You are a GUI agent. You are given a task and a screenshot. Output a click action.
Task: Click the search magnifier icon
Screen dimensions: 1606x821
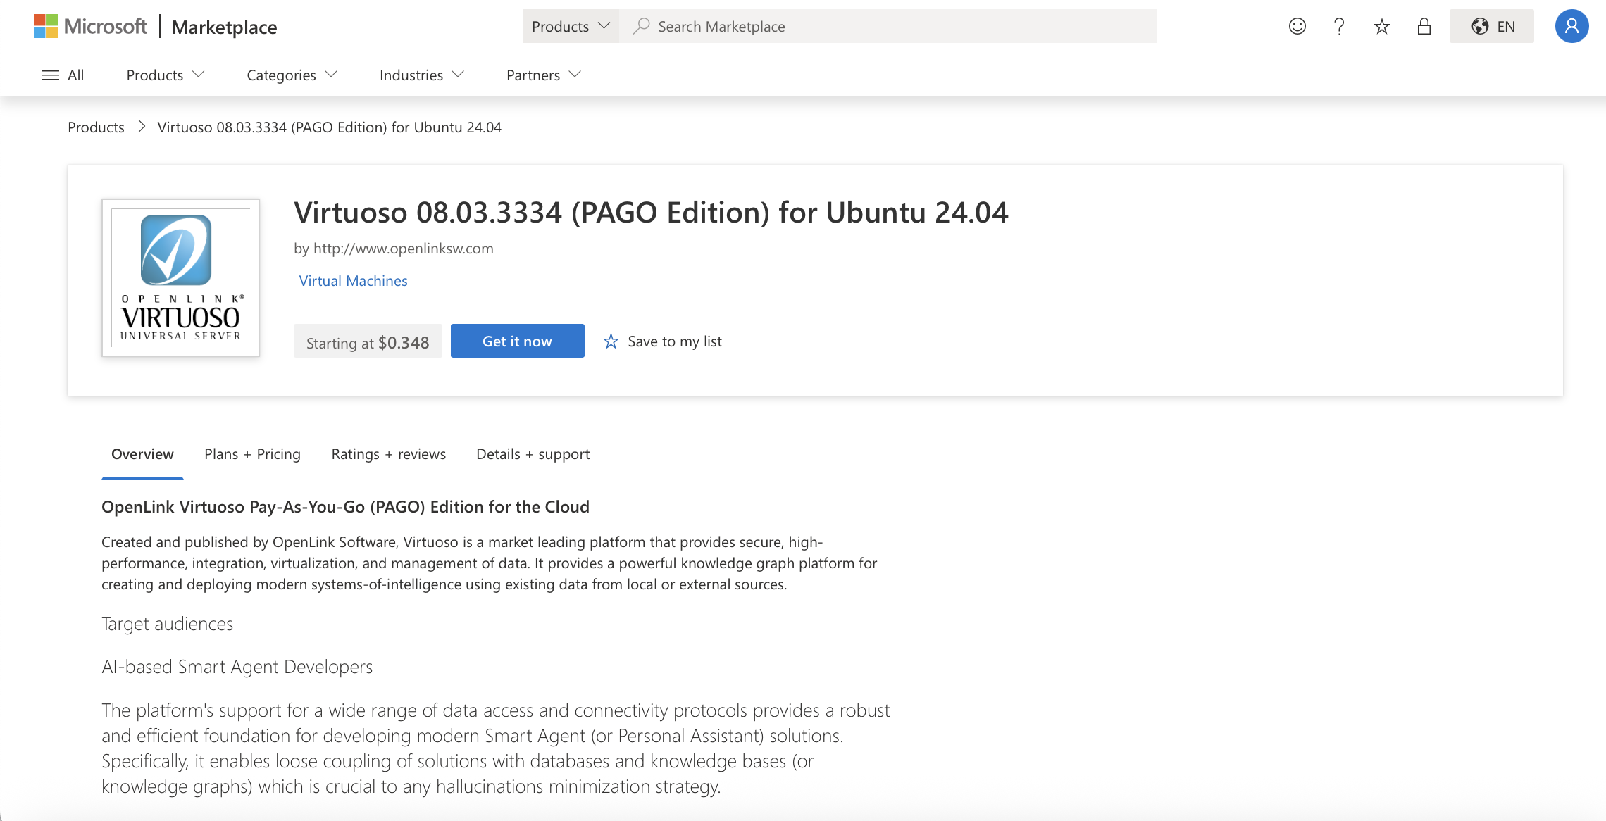point(641,26)
